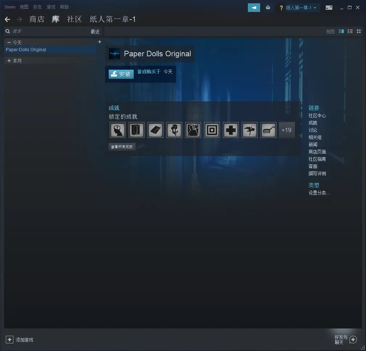Select the detail view layout icon
Screen dimensions: 366x351
[341, 31]
